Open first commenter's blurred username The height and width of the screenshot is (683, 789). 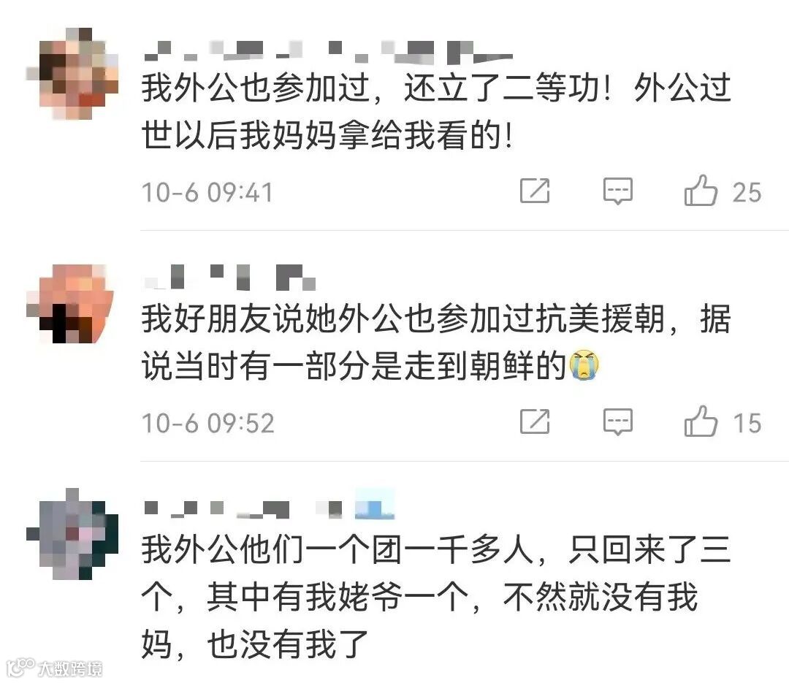328,53
